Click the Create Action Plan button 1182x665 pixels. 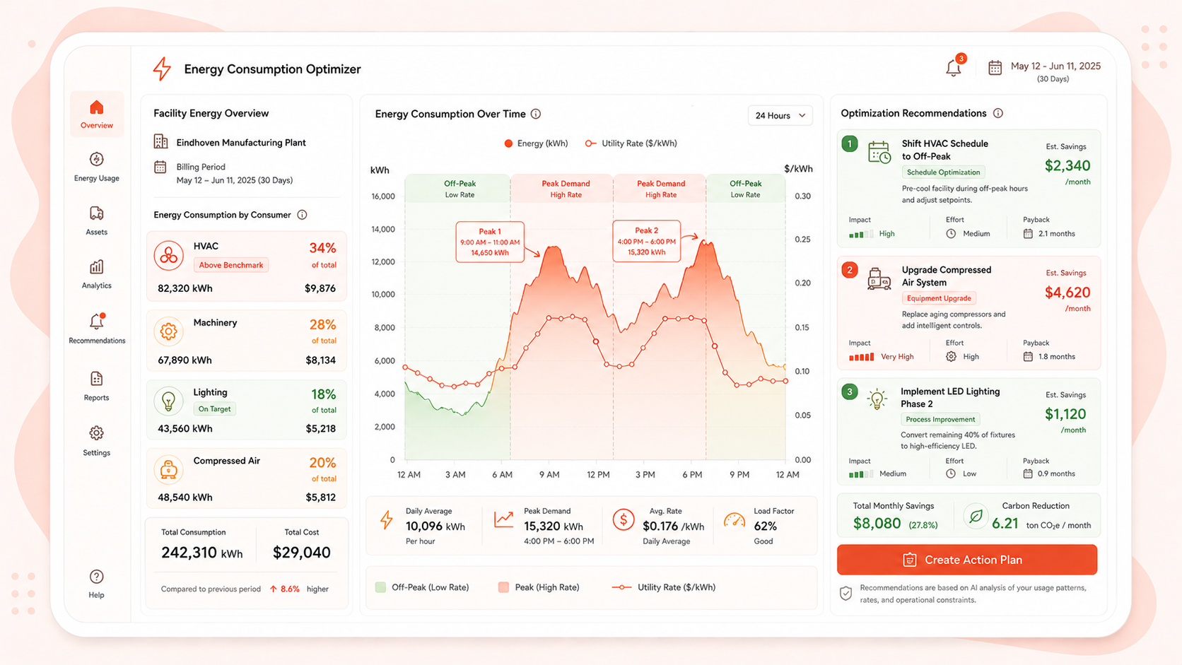967,560
